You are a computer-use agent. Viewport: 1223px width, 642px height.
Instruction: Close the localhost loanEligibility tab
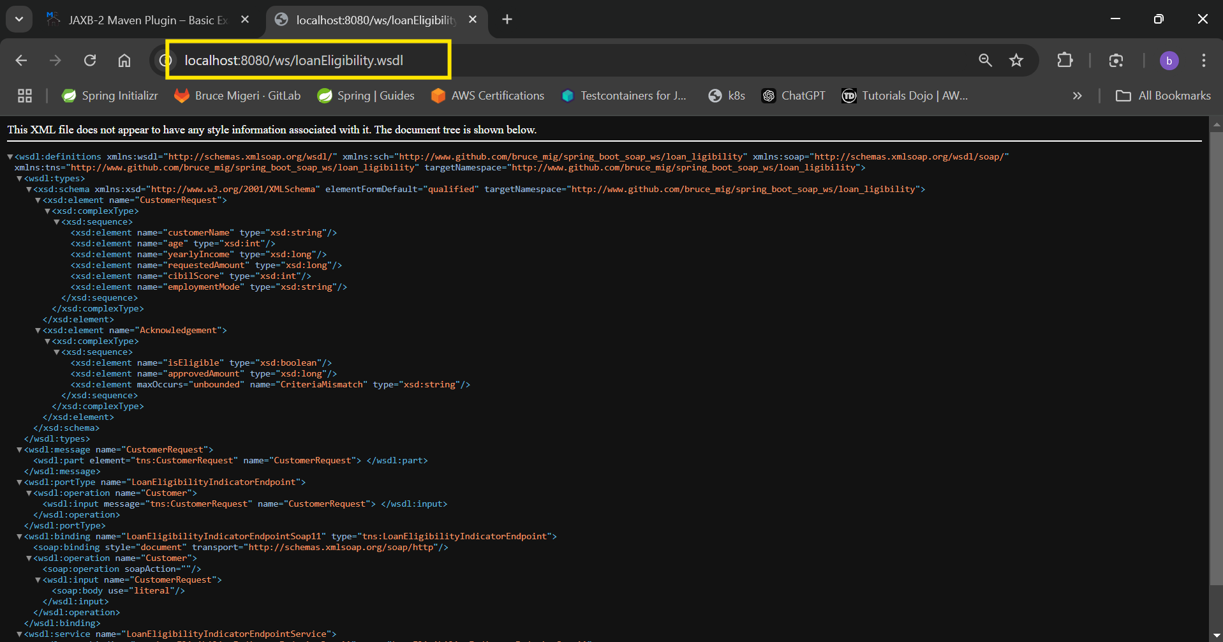click(473, 19)
